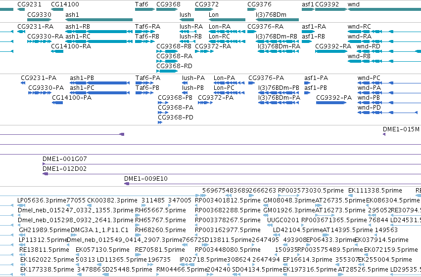Select EST LD42104.5prime label
The image size is (421, 277).
(x=298, y=230)
